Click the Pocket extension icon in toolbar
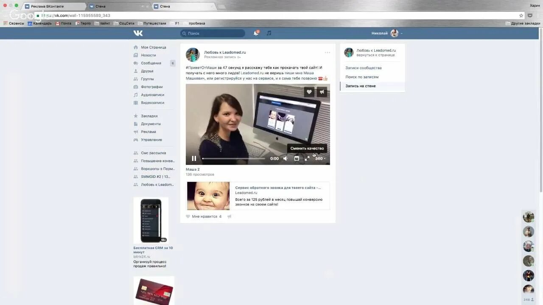 pyautogui.click(x=530, y=16)
